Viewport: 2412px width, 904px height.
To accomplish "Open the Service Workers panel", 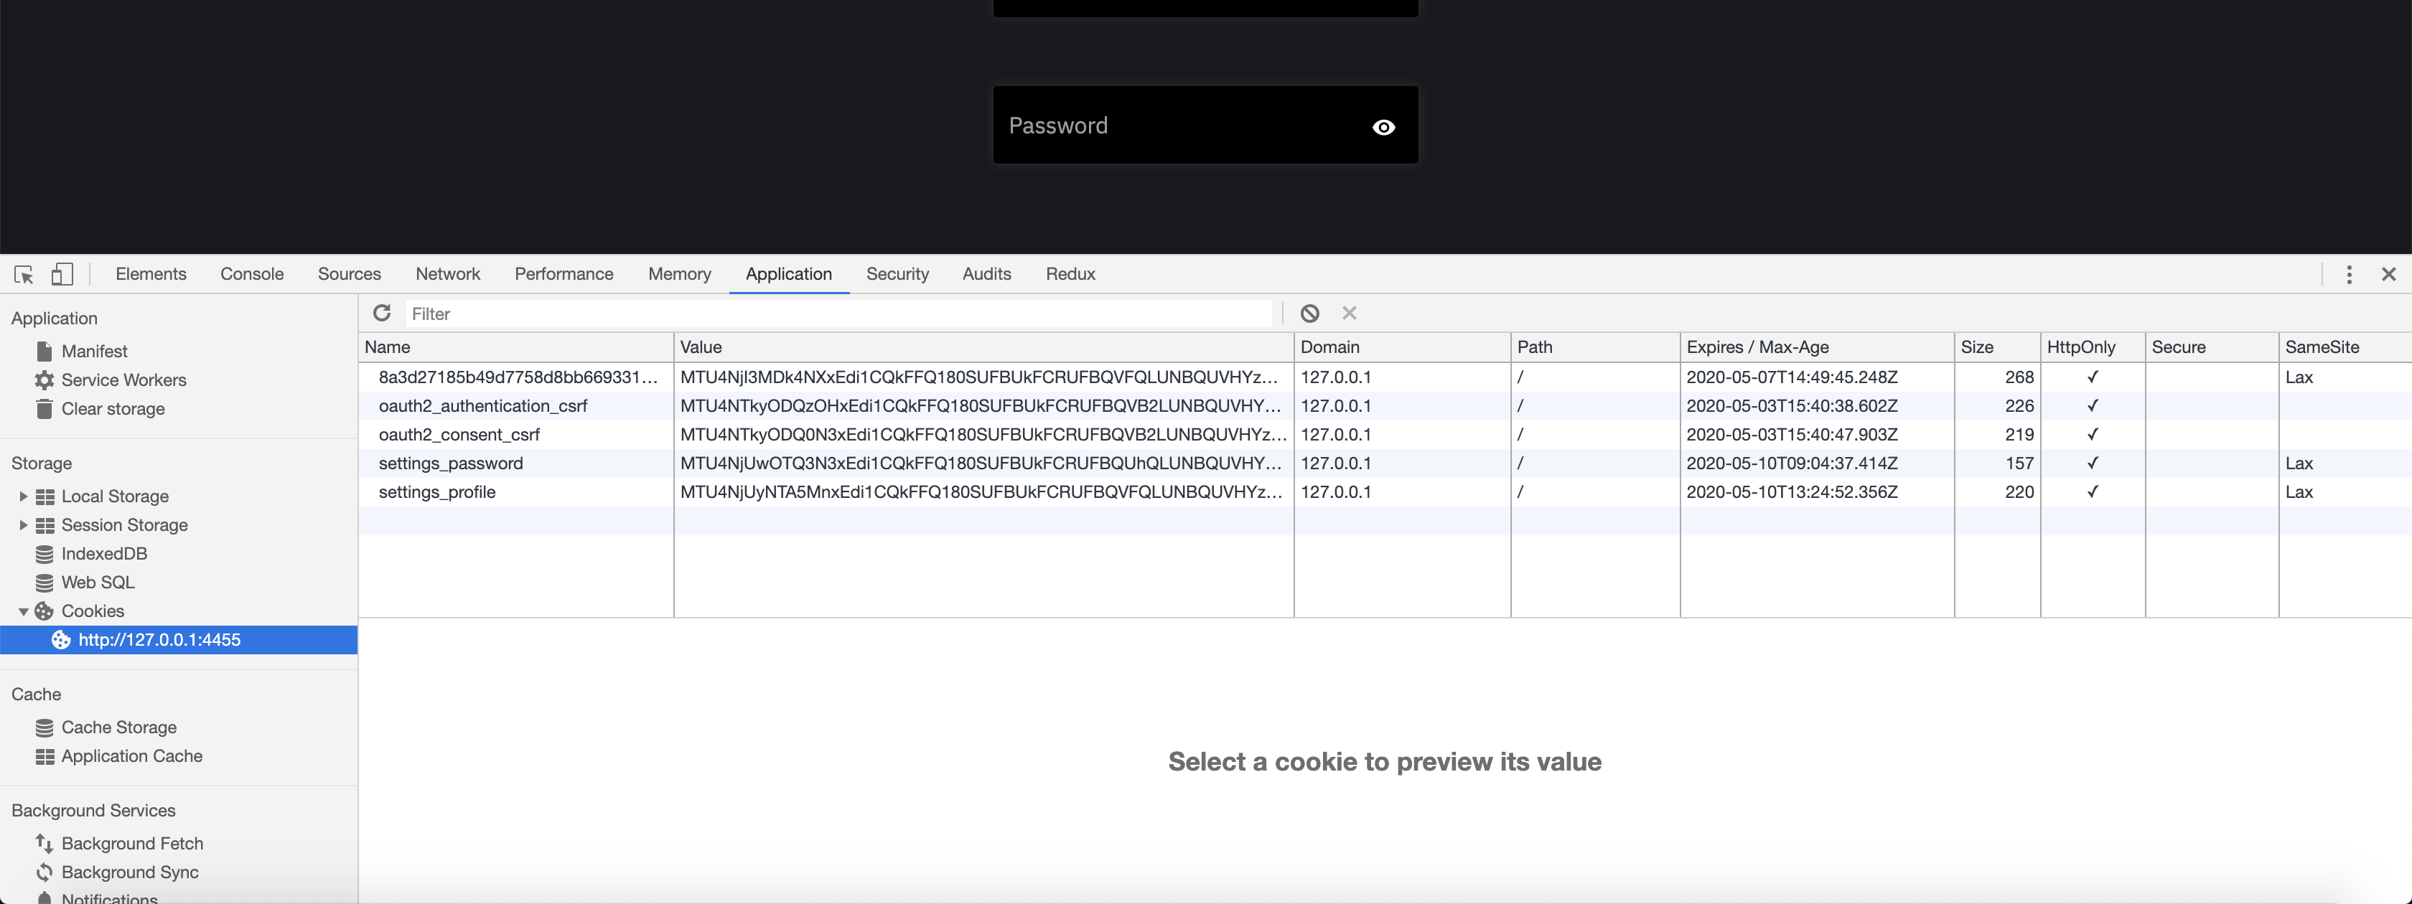I will coord(123,380).
